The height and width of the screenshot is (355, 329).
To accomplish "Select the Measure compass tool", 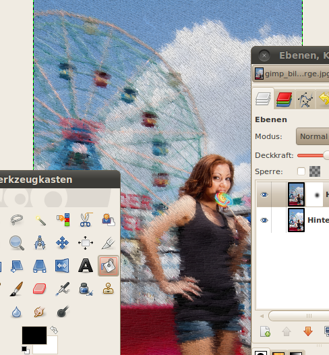I will (x=40, y=243).
